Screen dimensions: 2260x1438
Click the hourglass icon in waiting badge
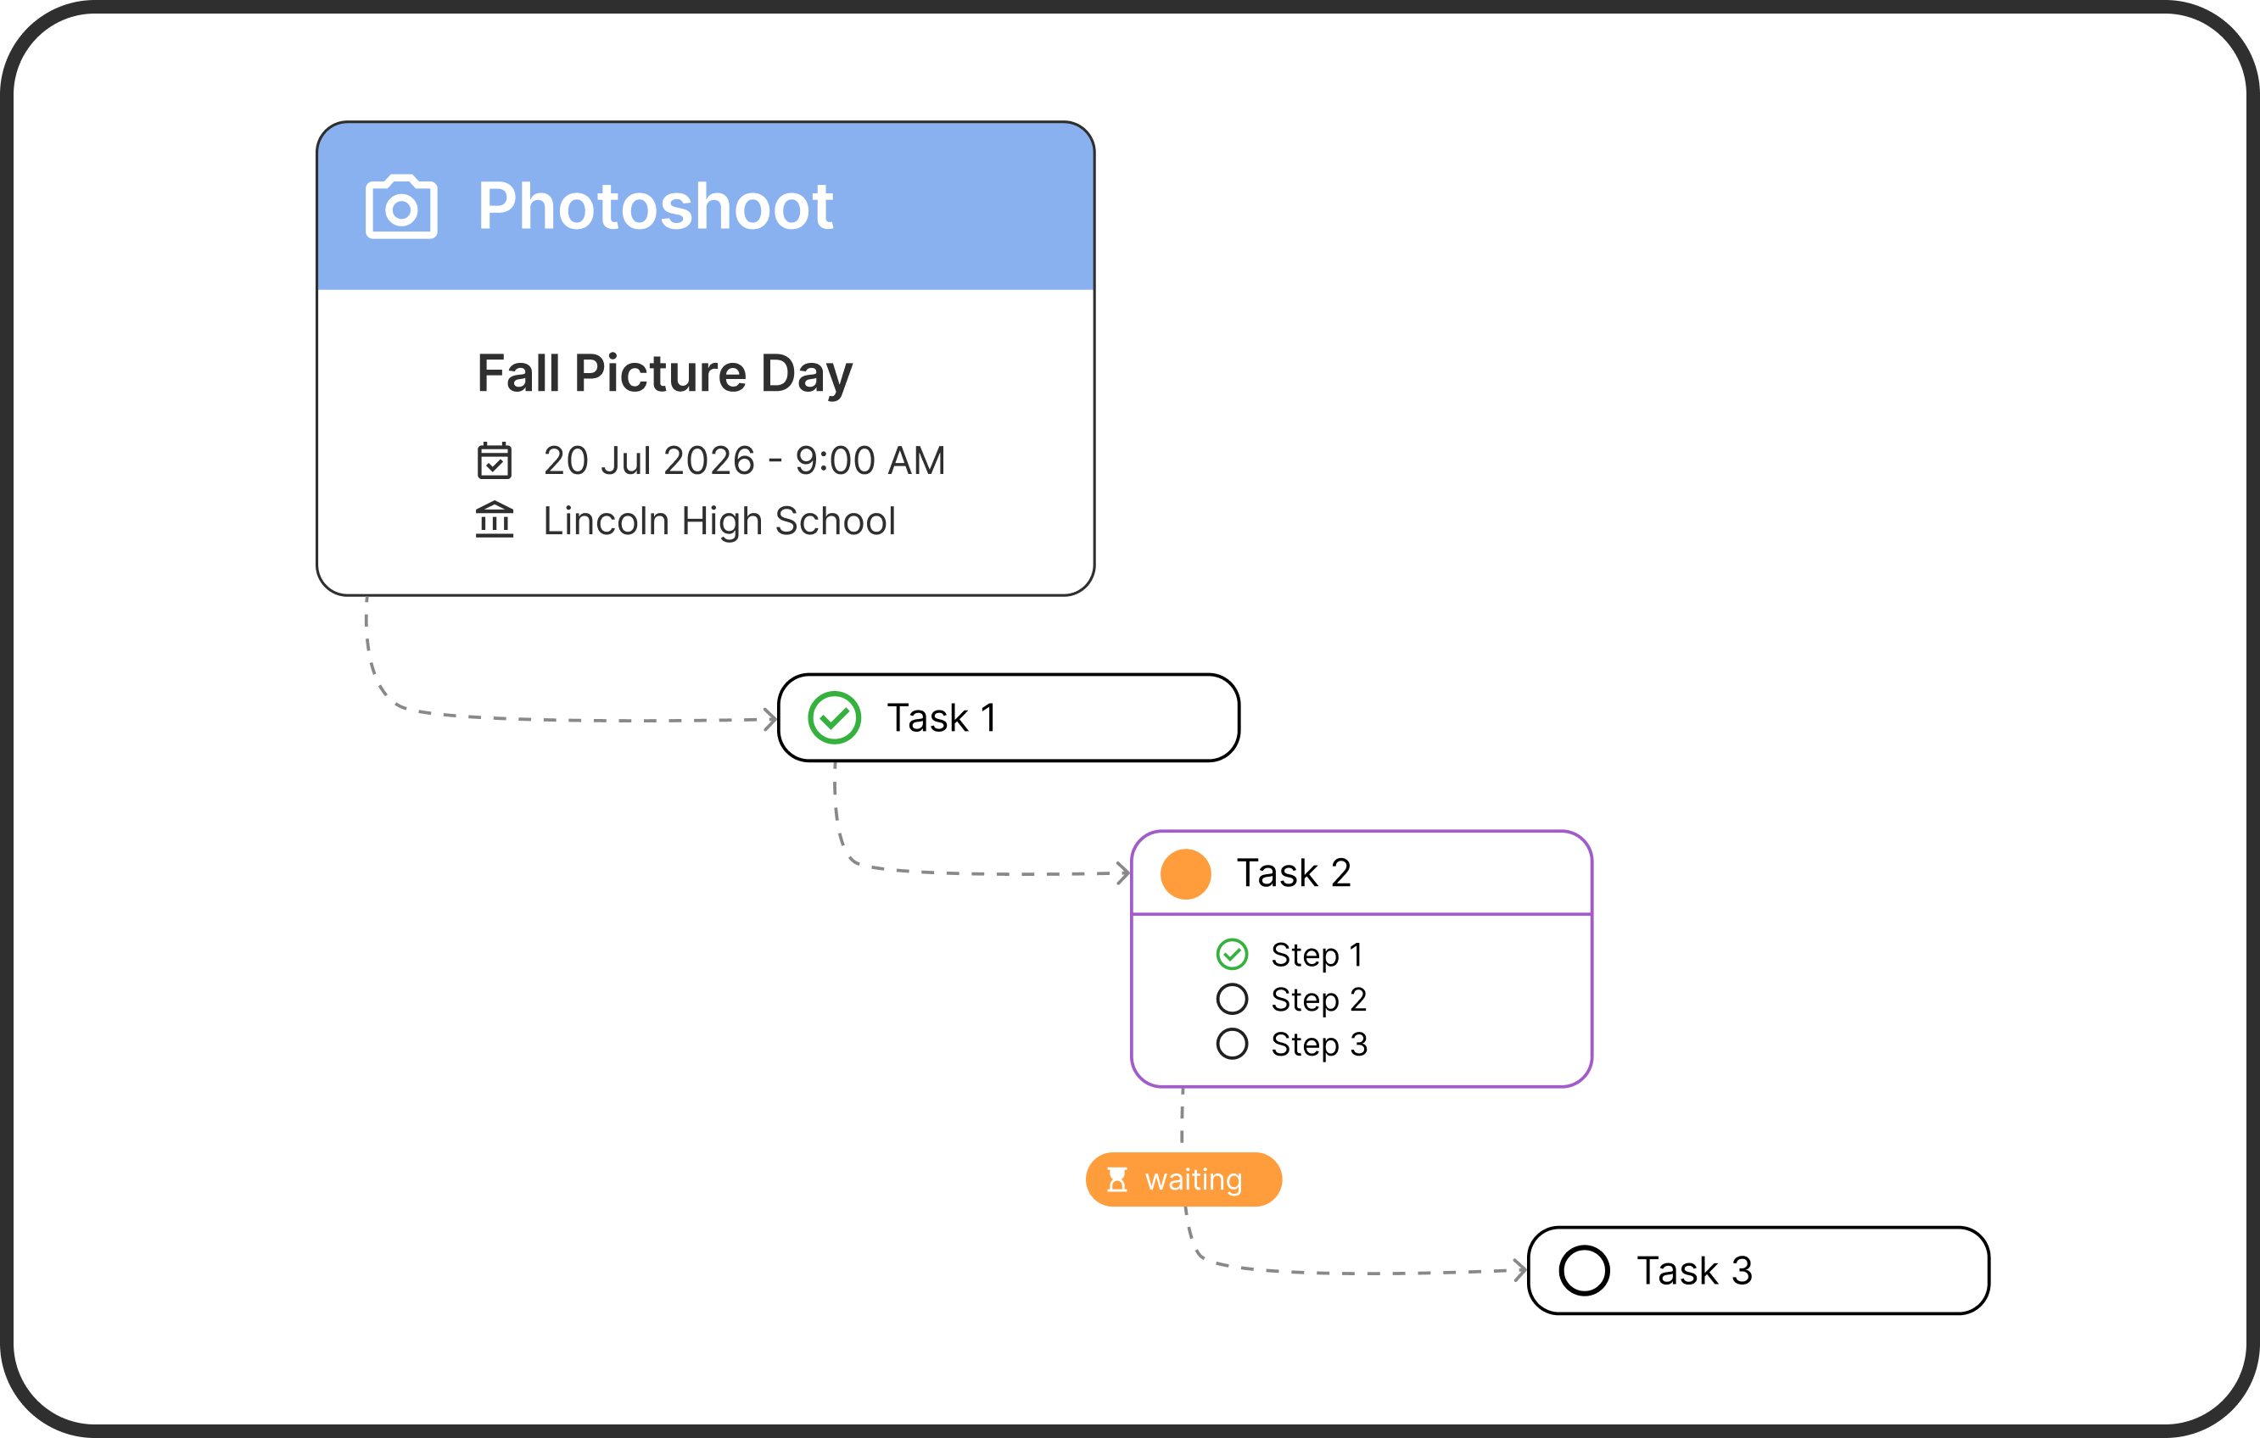point(1117,1179)
